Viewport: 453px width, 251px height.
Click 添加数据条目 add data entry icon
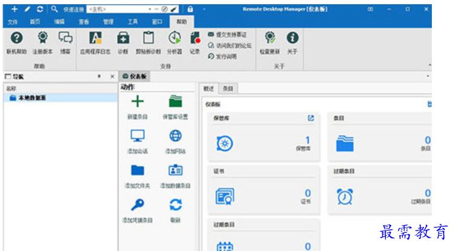click(175, 170)
